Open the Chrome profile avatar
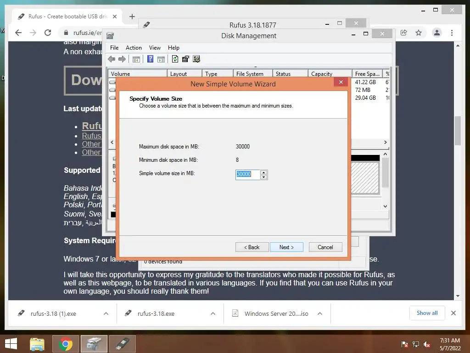The width and height of the screenshot is (470, 353). click(x=437, y=33)
